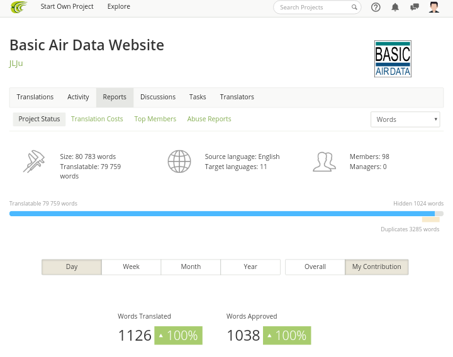Click the 'Members: 98' text
Screen dimensions: 453x357
(369, 157)
